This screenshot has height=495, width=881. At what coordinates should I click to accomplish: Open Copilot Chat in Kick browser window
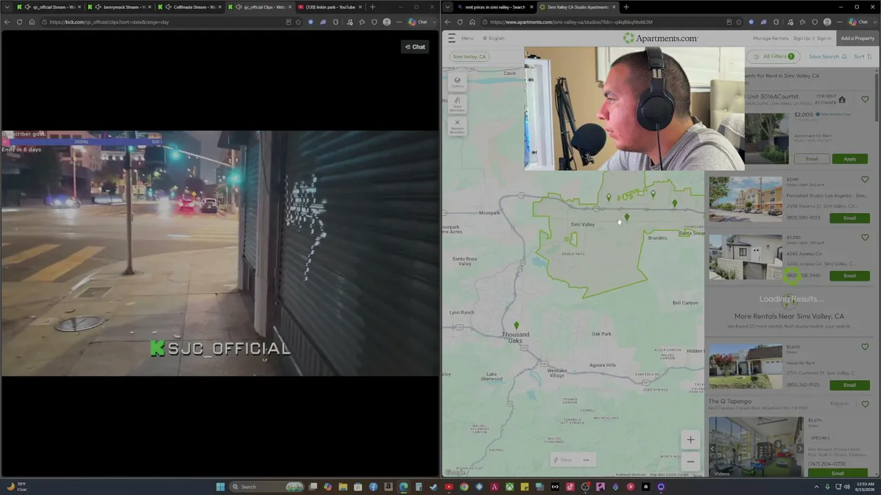point(418,22)
